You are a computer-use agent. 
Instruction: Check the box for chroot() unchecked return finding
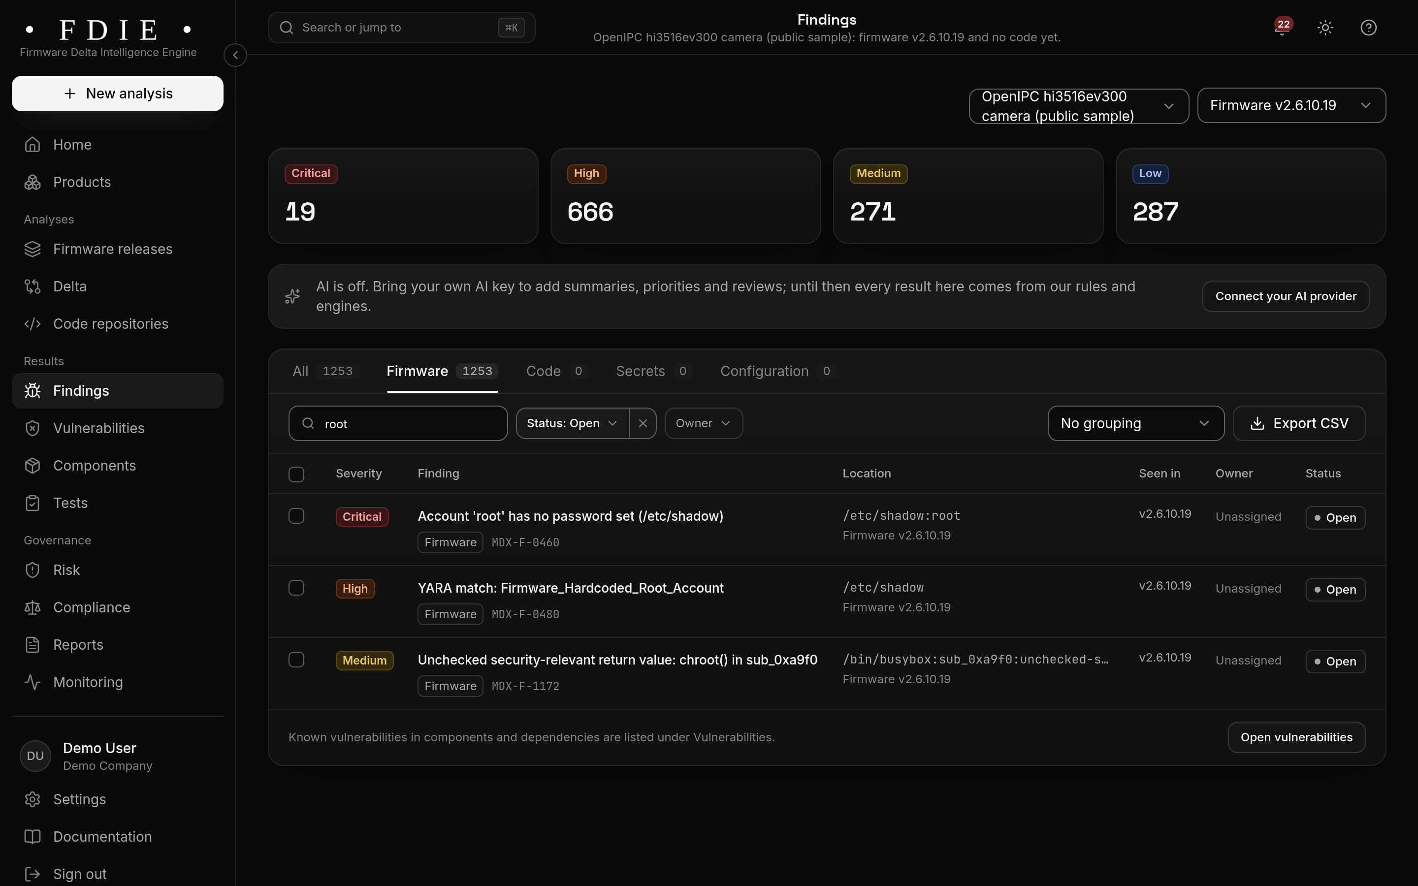[296, 660]
